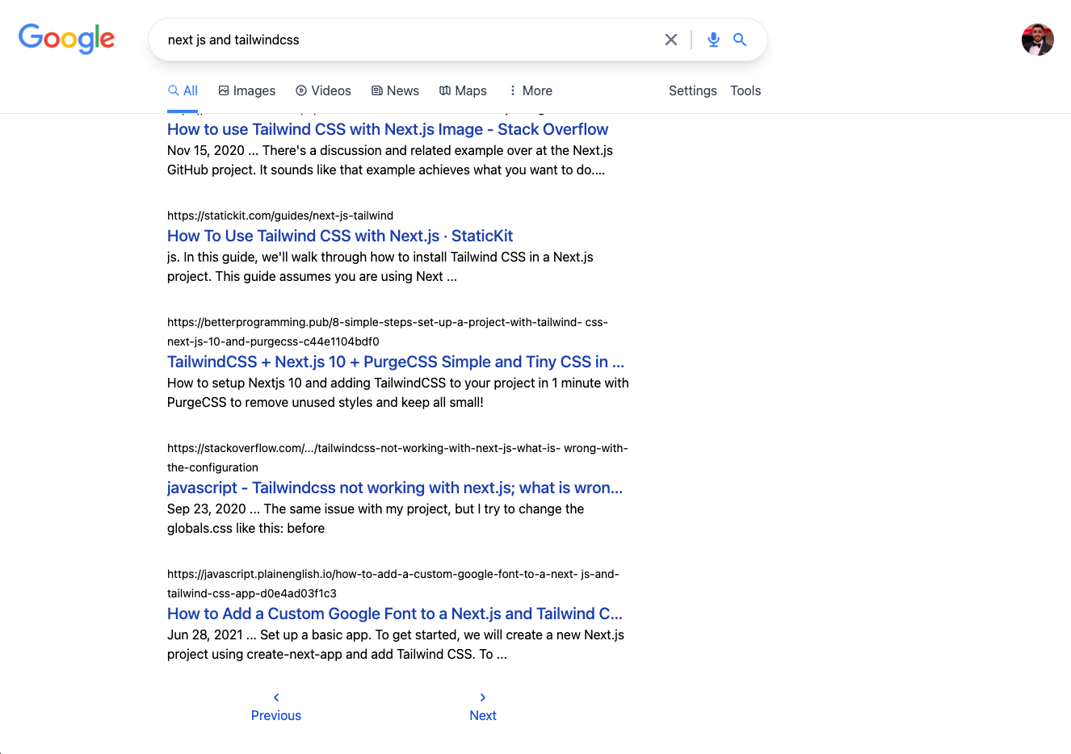Open Settings menu
The width and height of the screenshot is (1071, 754).
point(693,90)
